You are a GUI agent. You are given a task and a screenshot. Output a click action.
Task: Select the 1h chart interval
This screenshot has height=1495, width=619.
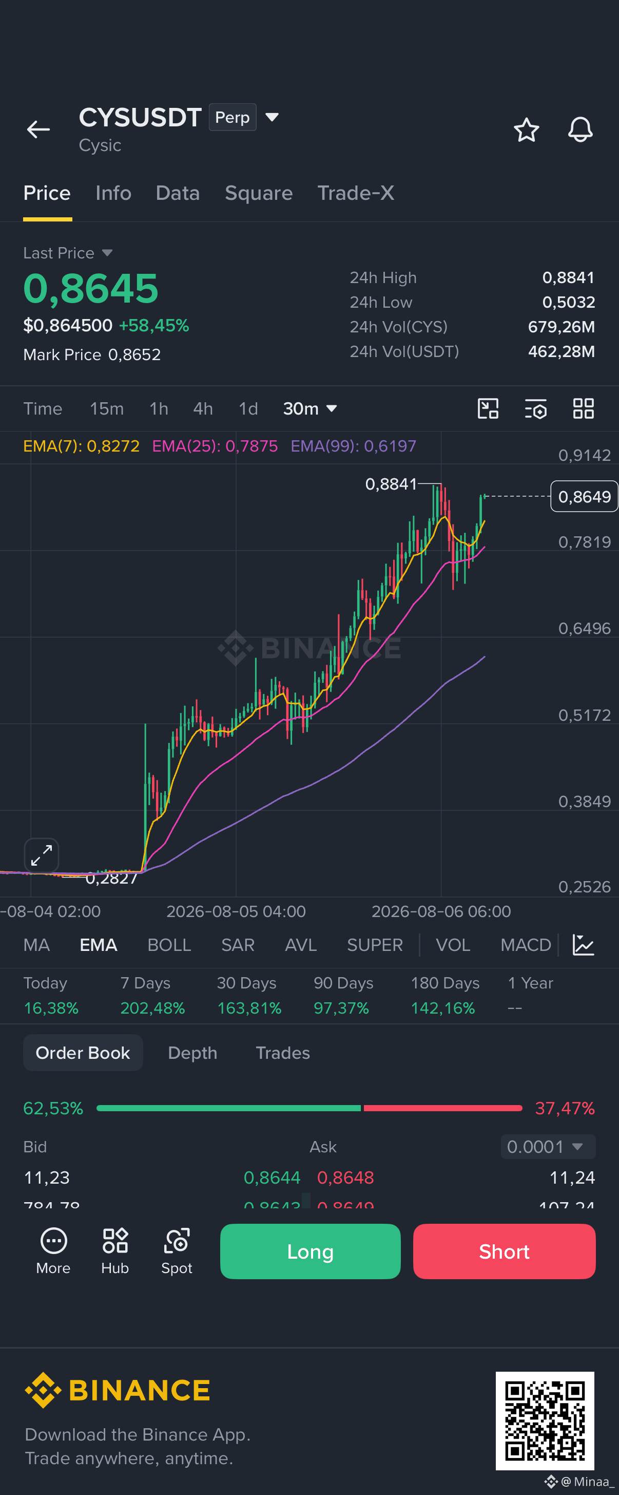159,408
